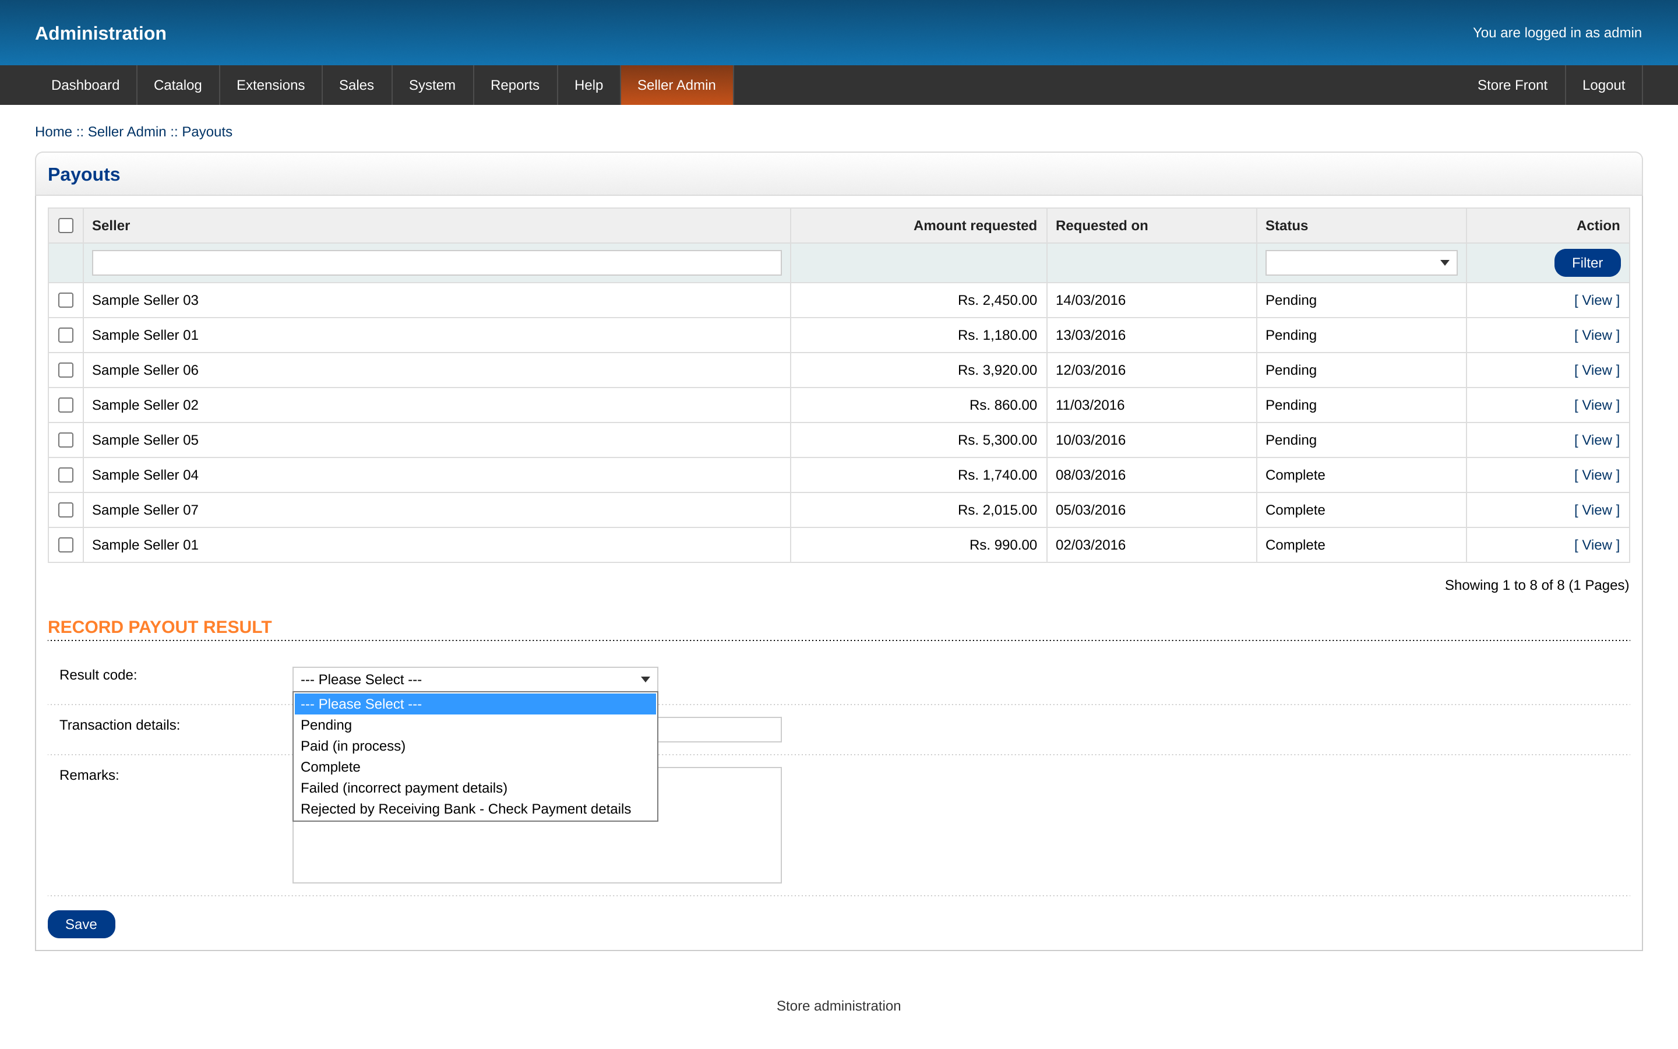Click 'You are logged in as admin' text
This screenshot has width=1678, height=1049.
click(x=1557, y=33)
